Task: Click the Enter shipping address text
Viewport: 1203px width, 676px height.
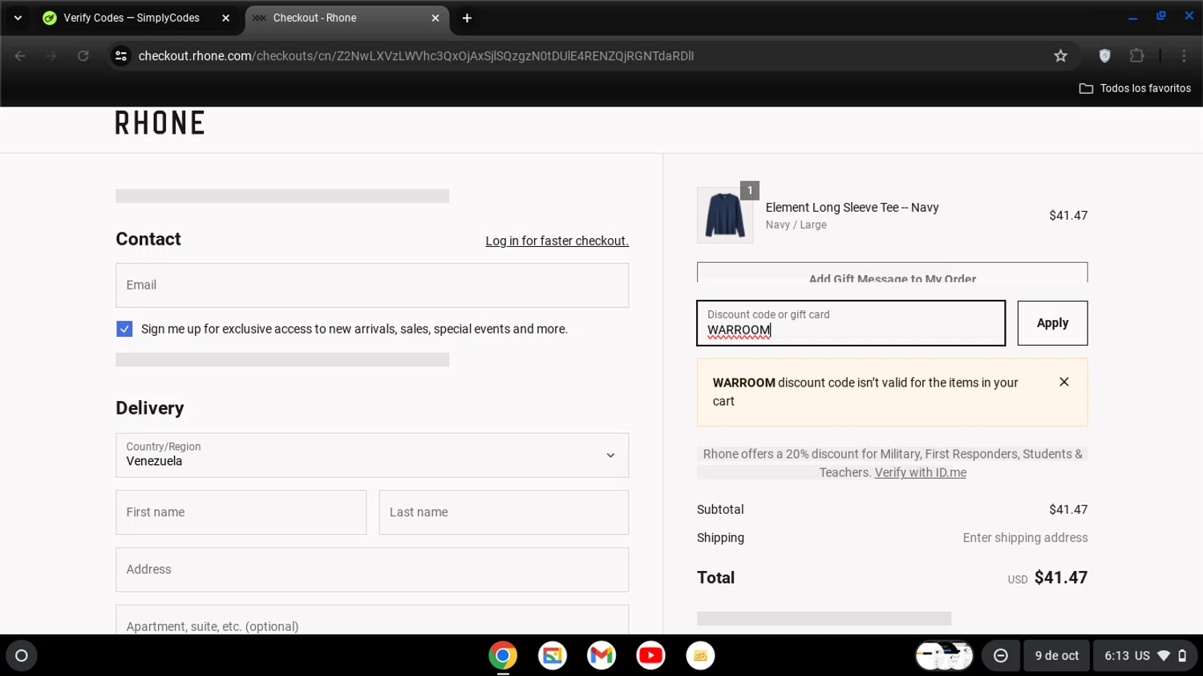Action: 1025,538
